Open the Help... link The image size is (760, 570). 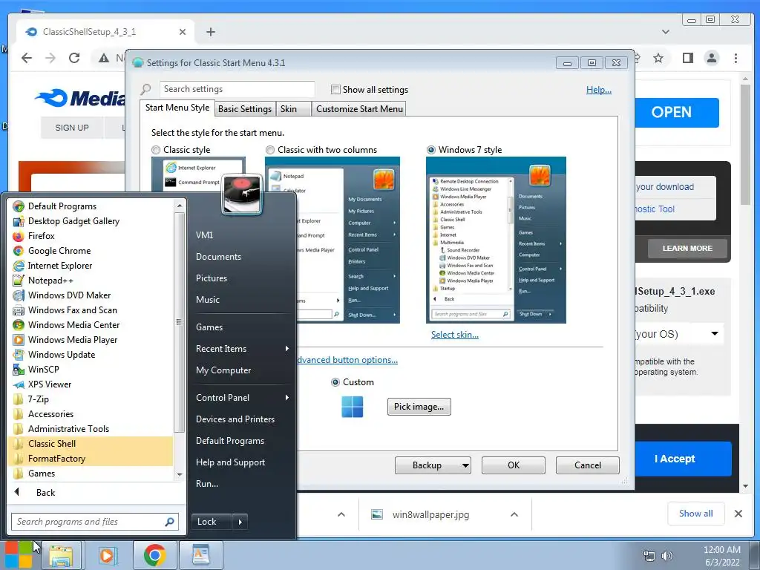tap(599, 90)
